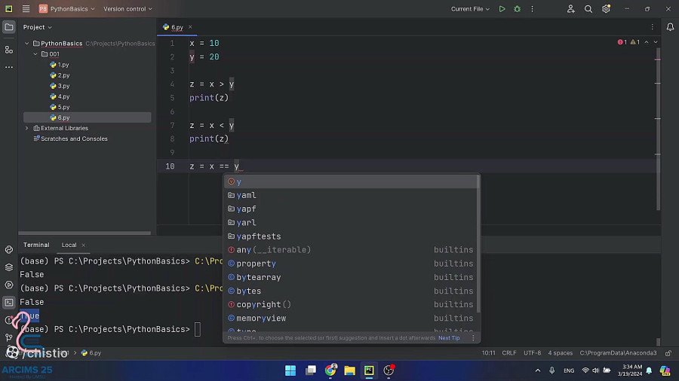679x381 pixels.
Task: Change indent setting 4 spaces
Action: tap(560, 353)
